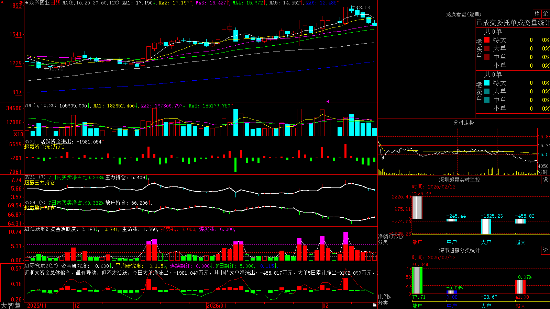Open the AI研究度2(10) indicator label
The height and width of the screenshot is (309, 550).
pyautogui.click(x=42, y=266)
